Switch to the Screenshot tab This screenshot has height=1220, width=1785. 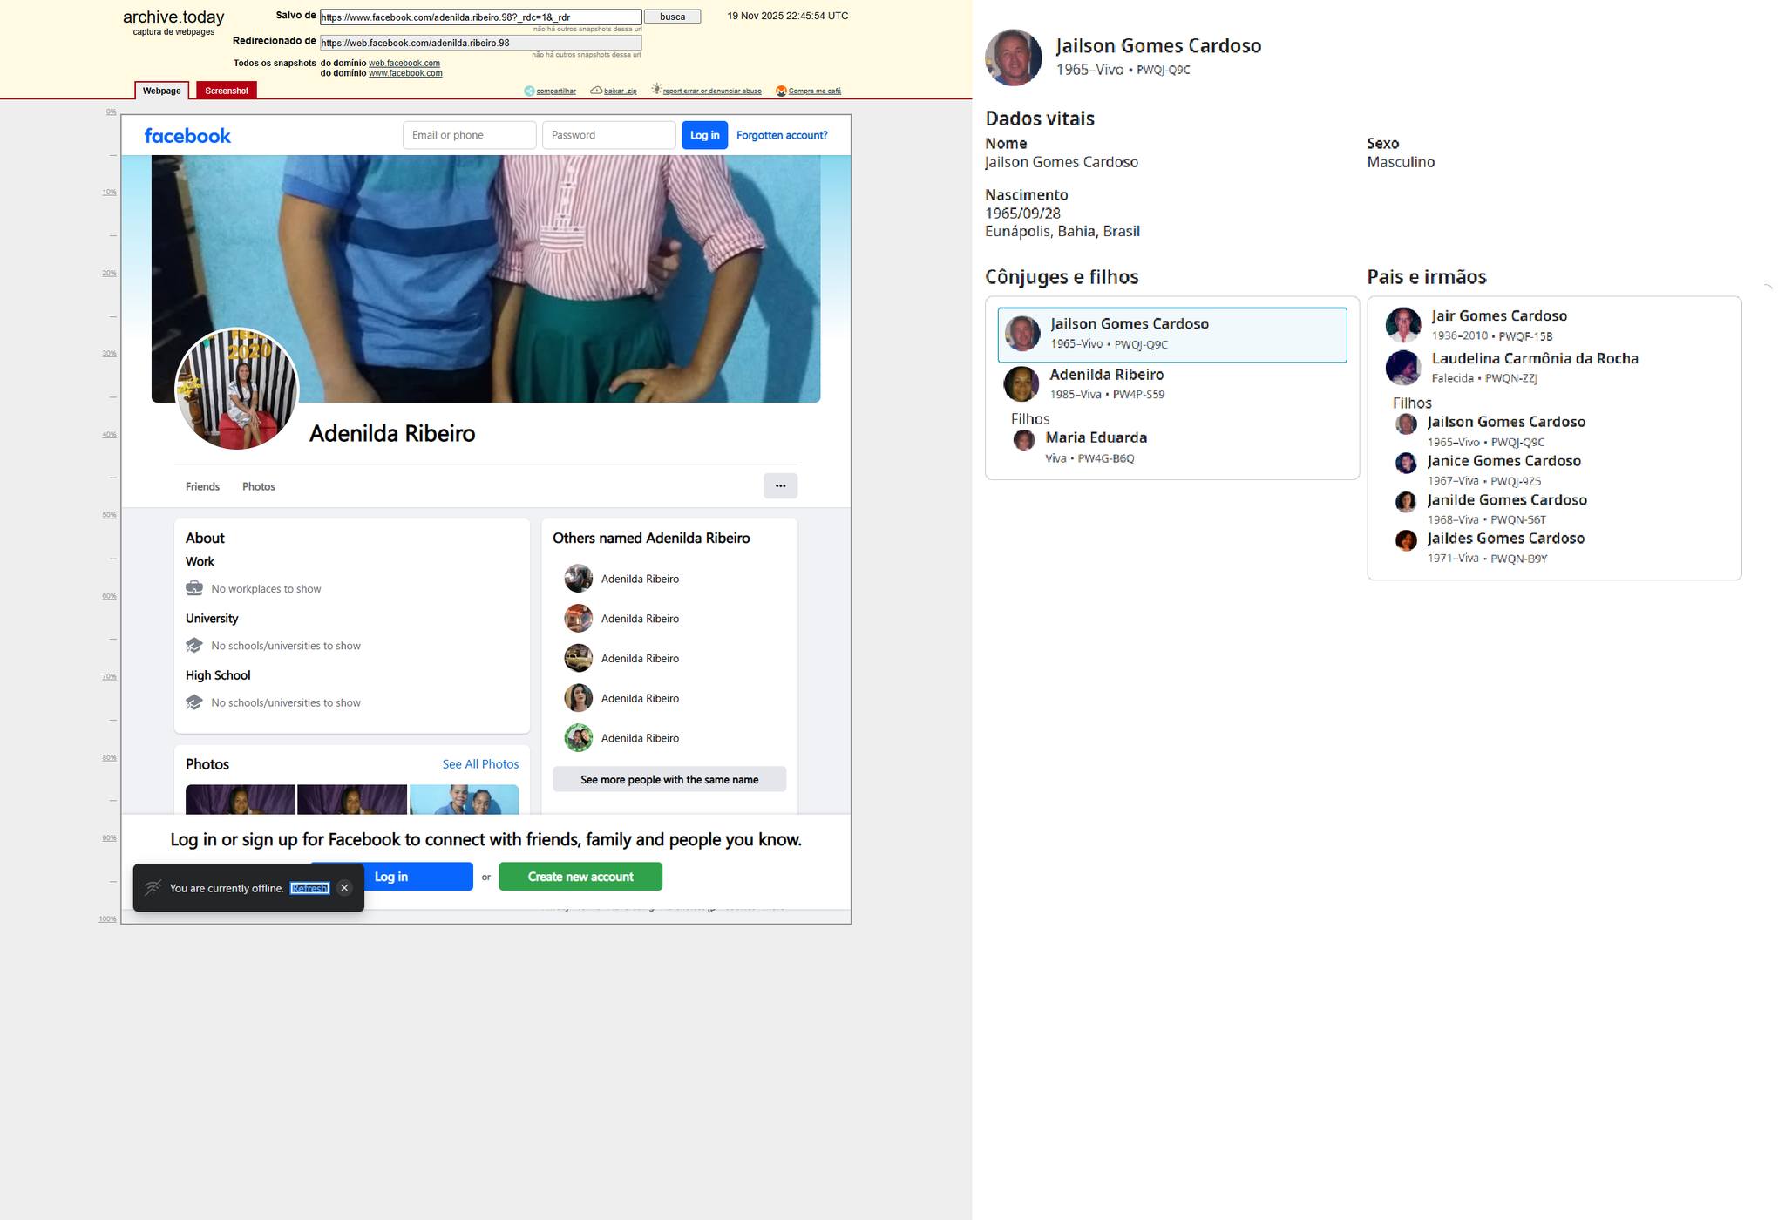click(227, 91)
